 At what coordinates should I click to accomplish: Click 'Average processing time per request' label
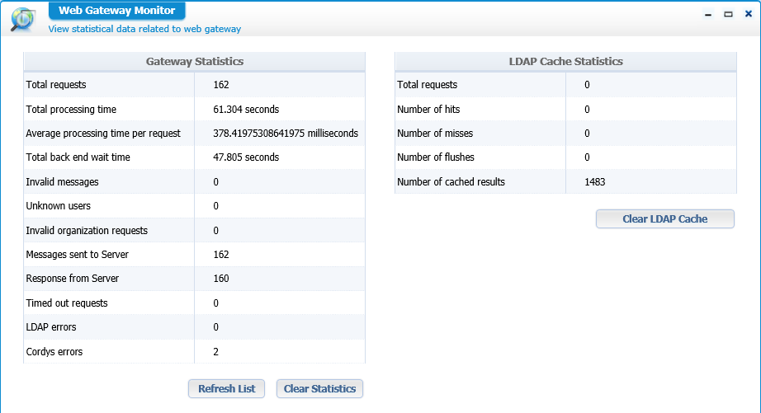(x=103, y=134)
